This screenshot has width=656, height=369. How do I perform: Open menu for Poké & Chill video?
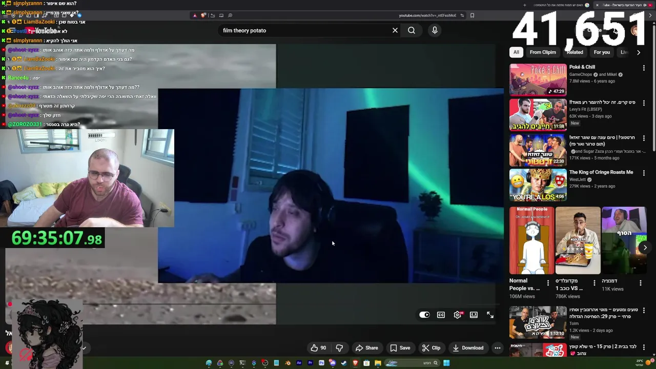pyautogui.click(x=644, y=68)
